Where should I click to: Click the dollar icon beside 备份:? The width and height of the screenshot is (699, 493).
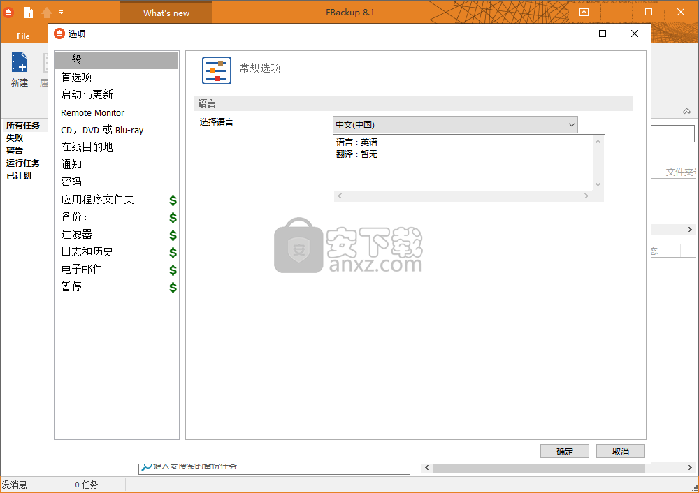tap(173, 218)
